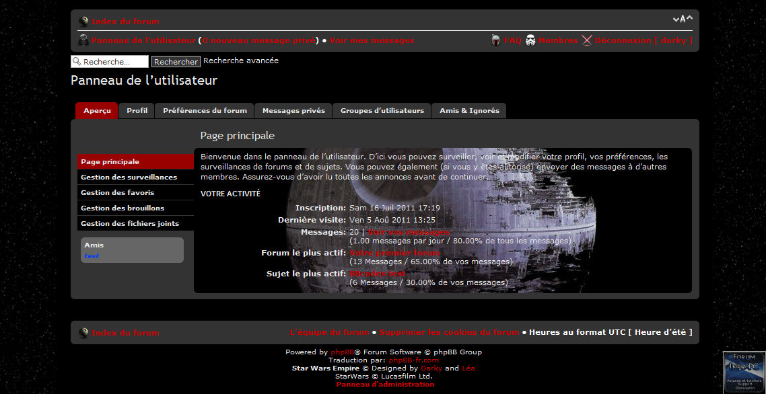This screenshot has width=766, height=394.
Task: Open the phpBB-fr.com translation link
Action: [x=414, y=360]
